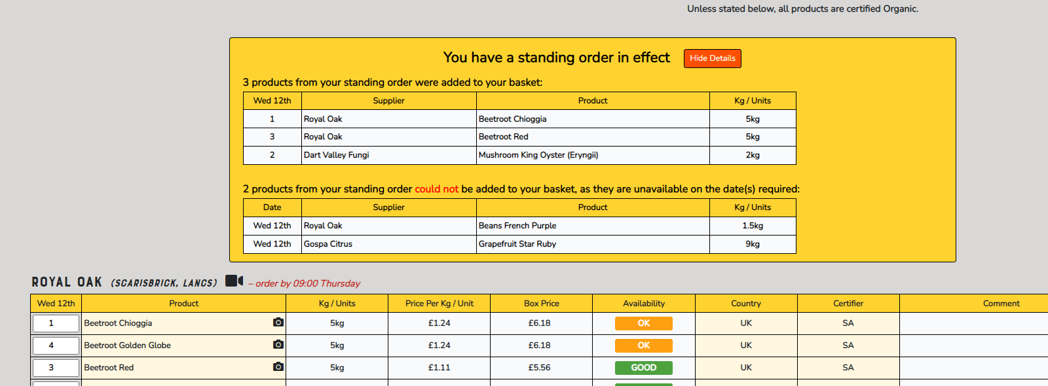Click 'Grapefruit Star Ruby' unavailable product

(517, 244)
